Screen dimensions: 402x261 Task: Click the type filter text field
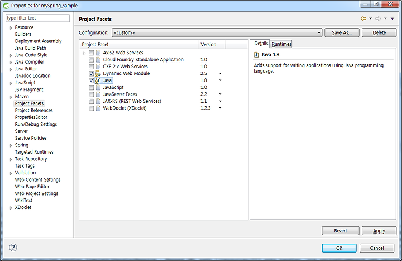[38, 18]
